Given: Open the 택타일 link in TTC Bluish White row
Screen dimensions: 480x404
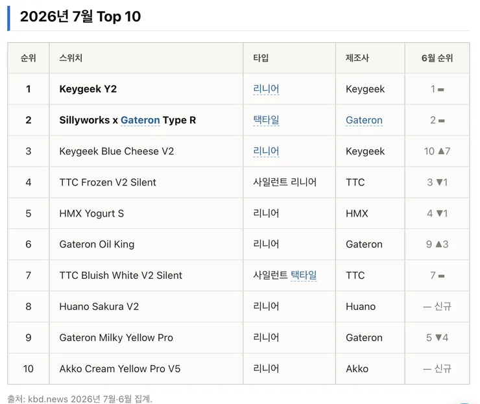Looking at the screenshot, I should click(304, 276).
